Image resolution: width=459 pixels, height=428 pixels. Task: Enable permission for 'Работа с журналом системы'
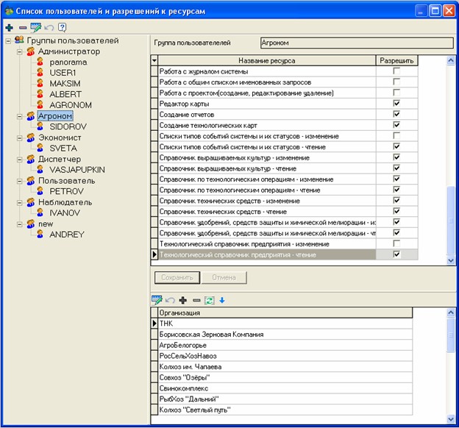396,71
